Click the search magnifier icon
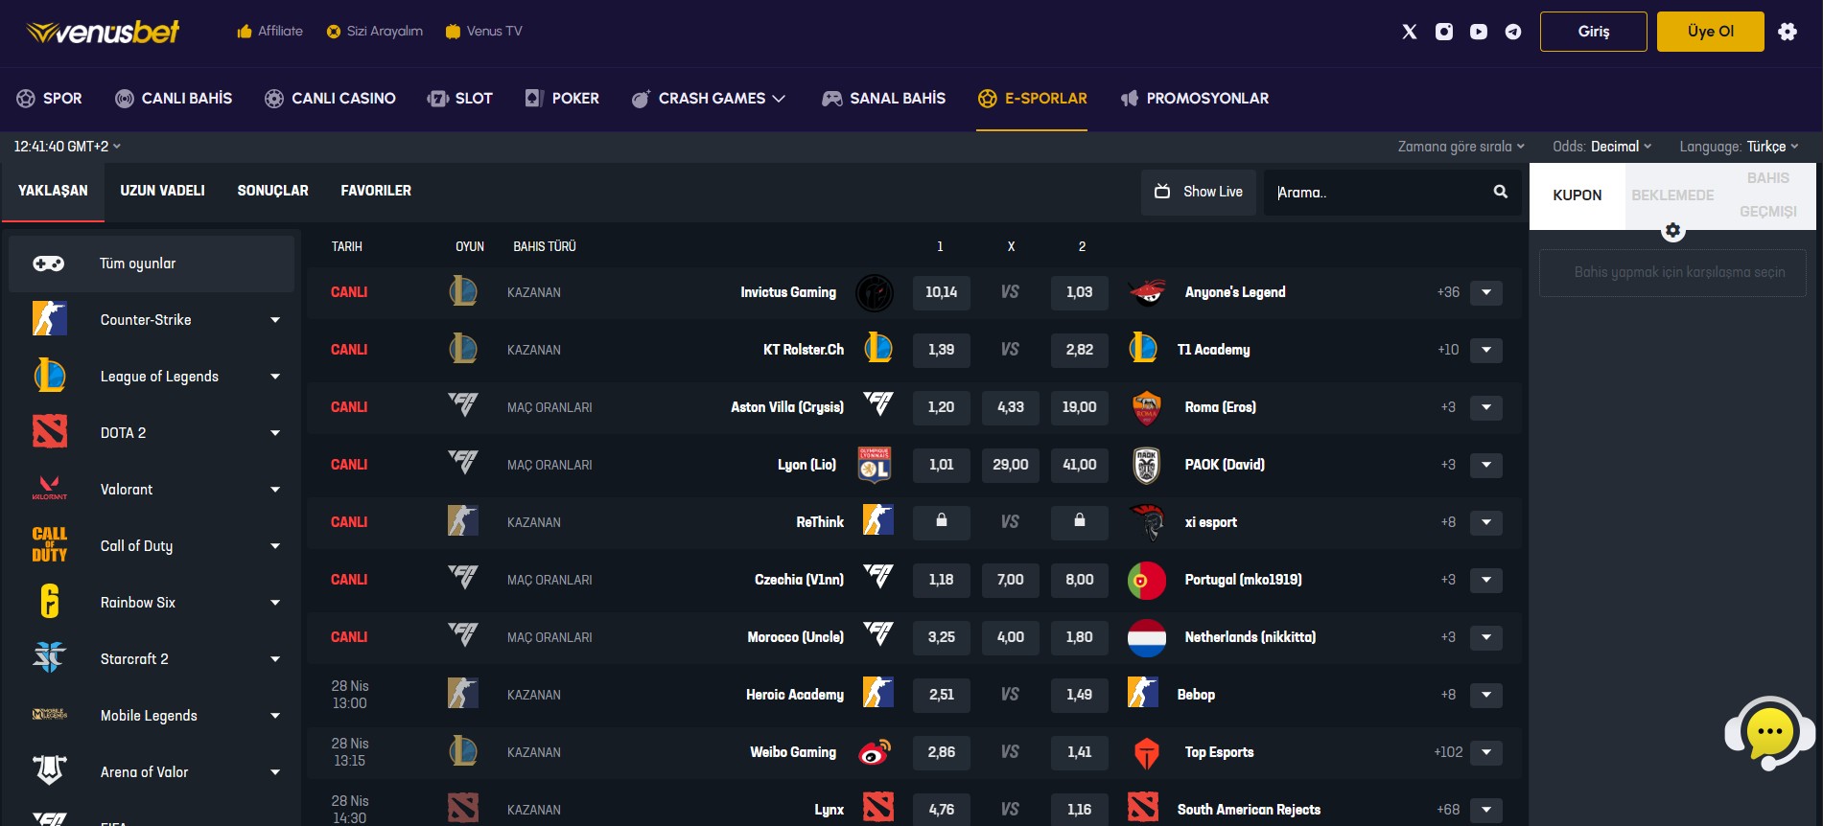 coord(1500,192)
